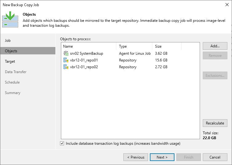Select the vbr12-01_repo01 row name
The height and width of the screenshot is (165, 232).
coord(84,60)
